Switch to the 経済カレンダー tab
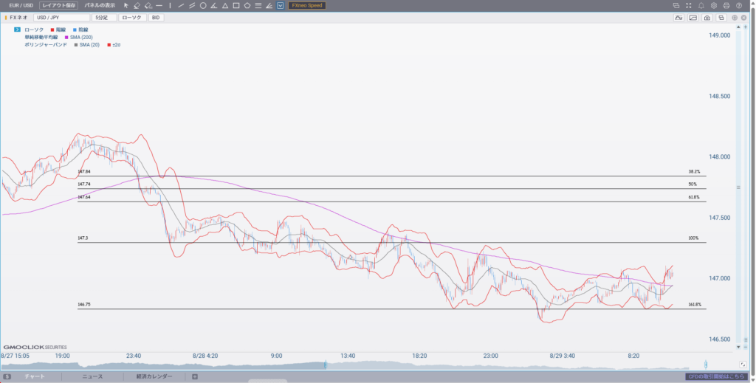 coord(154,377)
